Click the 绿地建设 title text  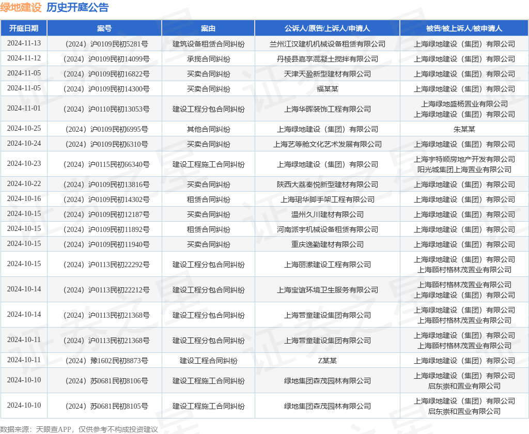pyautogui.click(x=21, y=7)
